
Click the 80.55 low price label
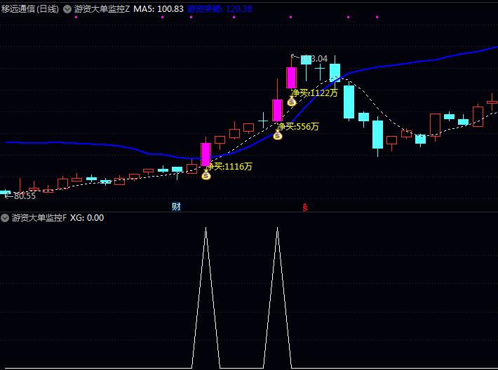point(25,196)
